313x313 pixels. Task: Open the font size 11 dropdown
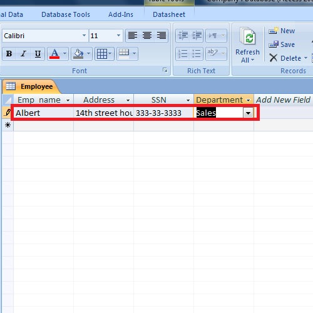pyautogui.click(x=118, y=36)
